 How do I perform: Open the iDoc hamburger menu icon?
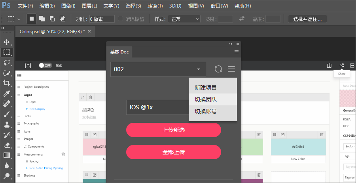(x=231, y=69)
